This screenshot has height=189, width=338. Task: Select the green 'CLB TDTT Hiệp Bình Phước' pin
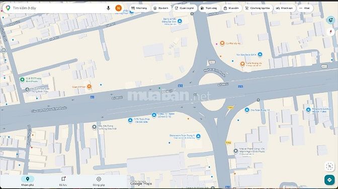tap(22, 80)
